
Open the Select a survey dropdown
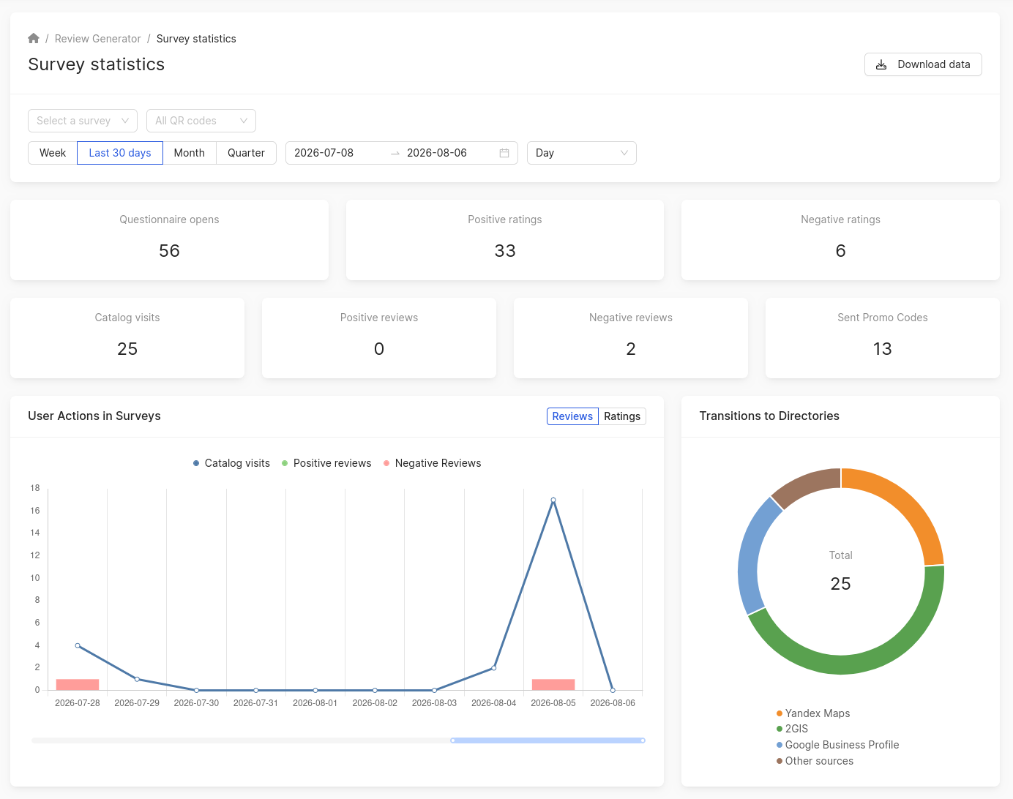(83, 121)
